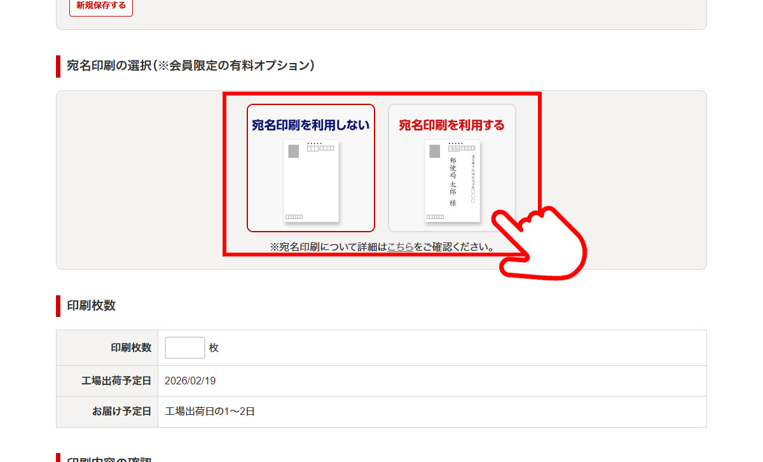Click the 印刷枚数 section heading
The height and width of the screenshot is (462, 763).
coord(91,305)
